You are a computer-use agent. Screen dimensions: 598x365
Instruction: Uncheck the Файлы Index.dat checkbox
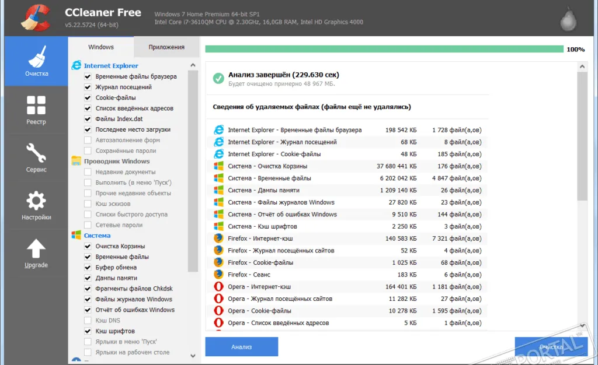(88, 119)
